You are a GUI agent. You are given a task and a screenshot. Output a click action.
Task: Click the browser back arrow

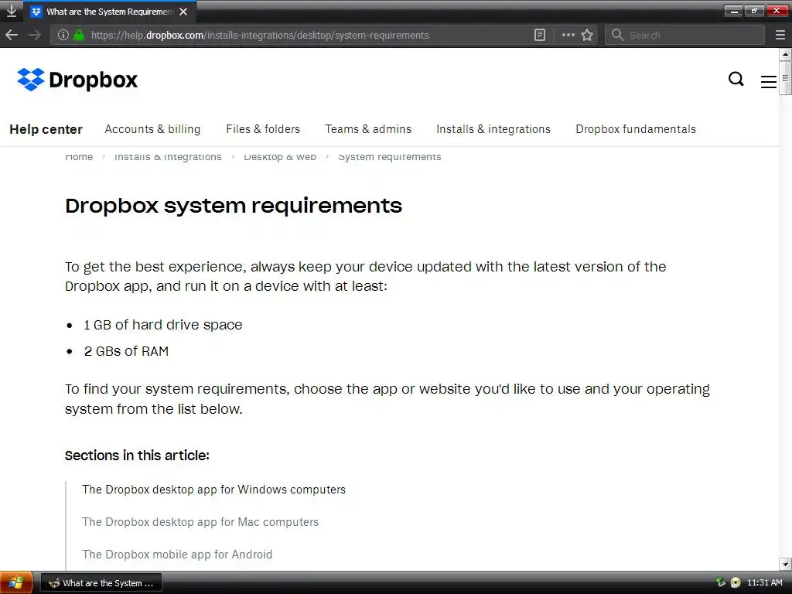pyautogui.click(x=12, y=35)
